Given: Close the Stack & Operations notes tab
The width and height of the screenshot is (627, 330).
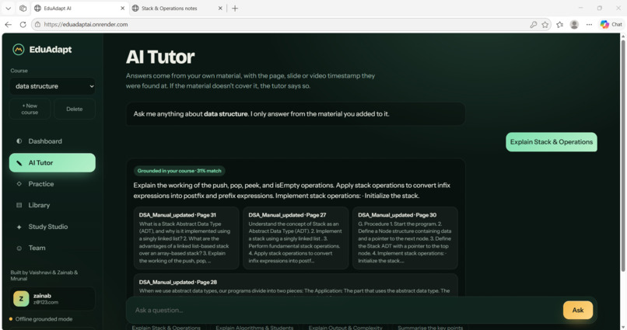Looking at the screenshot, I should pyautogui.click(x=220, y=8).
